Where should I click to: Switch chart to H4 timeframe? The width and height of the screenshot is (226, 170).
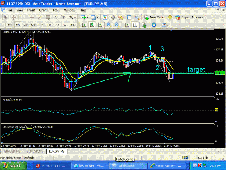[x=50, y=25]
